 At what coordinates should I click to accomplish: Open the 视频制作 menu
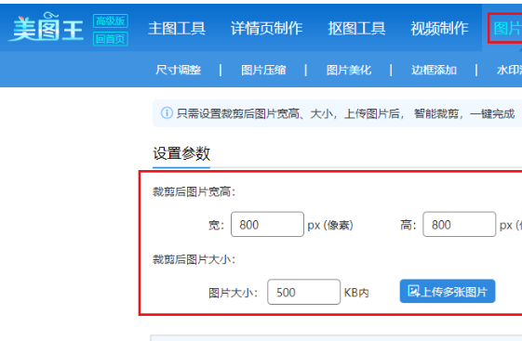click(x=439, y=28)
